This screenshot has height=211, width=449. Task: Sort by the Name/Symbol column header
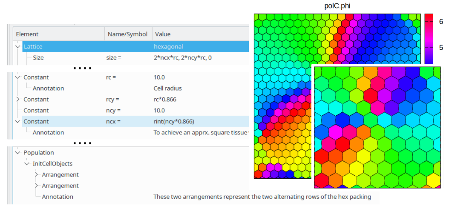(x=127, y=34)
